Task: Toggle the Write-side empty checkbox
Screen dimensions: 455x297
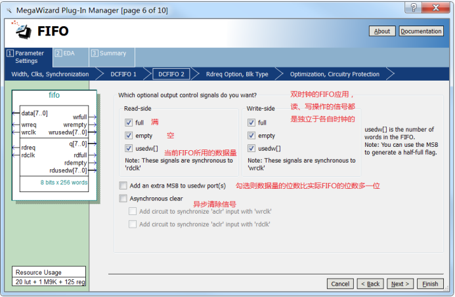Action: pyautogui.click(x=251, y=135)
